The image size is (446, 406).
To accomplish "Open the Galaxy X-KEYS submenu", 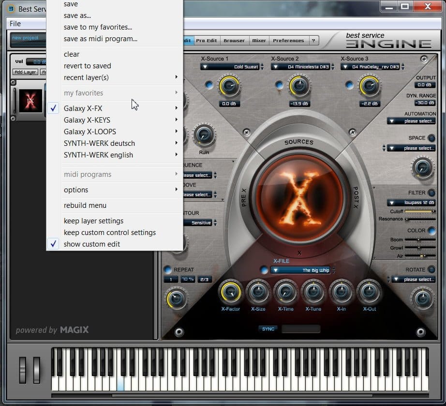I will [x=87, y=120].
